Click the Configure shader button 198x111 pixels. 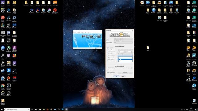pyautogui.click(x=125, y=73)
